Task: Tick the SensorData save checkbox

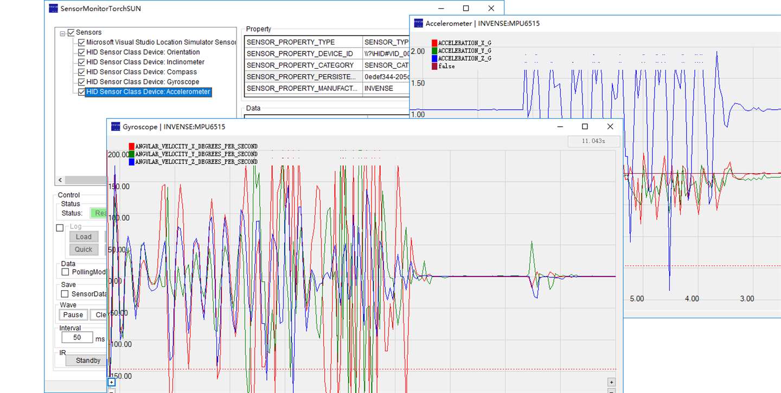Action: (x=65, y=293)
